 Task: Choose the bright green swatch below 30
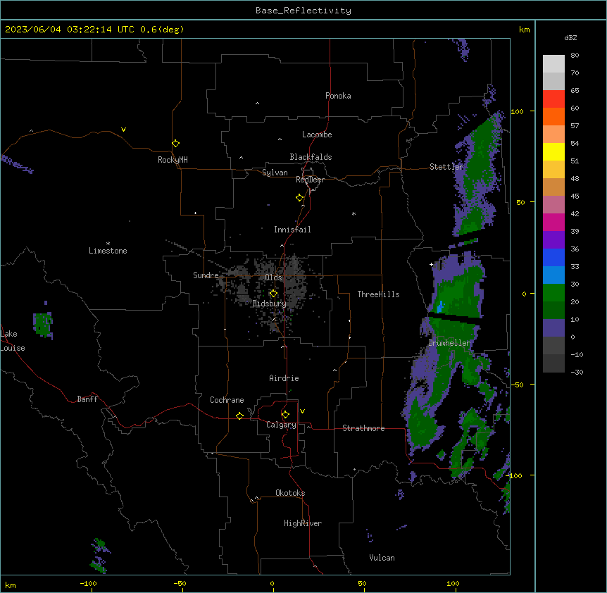[x=553, y=293]
